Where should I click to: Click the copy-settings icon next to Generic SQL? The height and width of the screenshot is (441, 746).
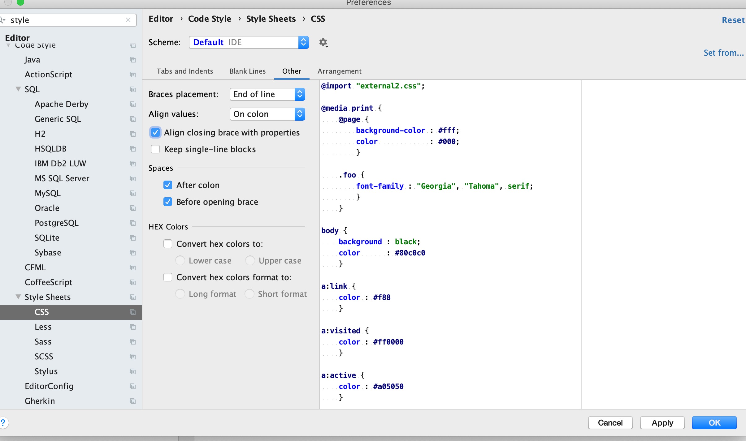133,119
